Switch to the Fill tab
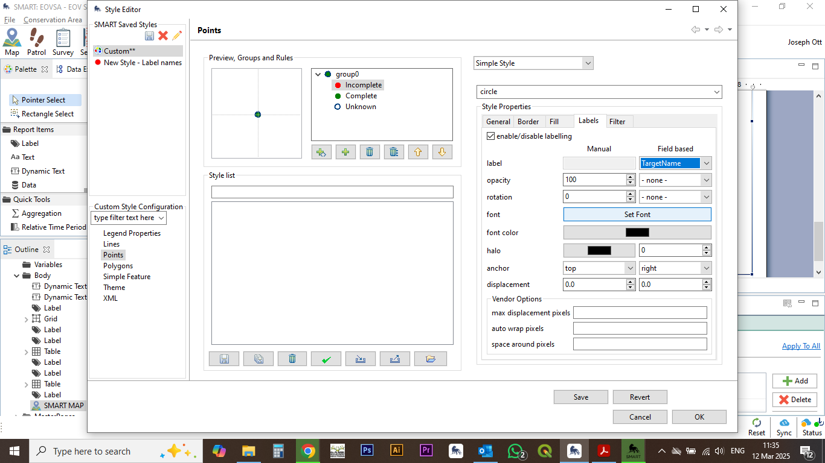Screen dimensions: 825x463 tap(554, 122)
